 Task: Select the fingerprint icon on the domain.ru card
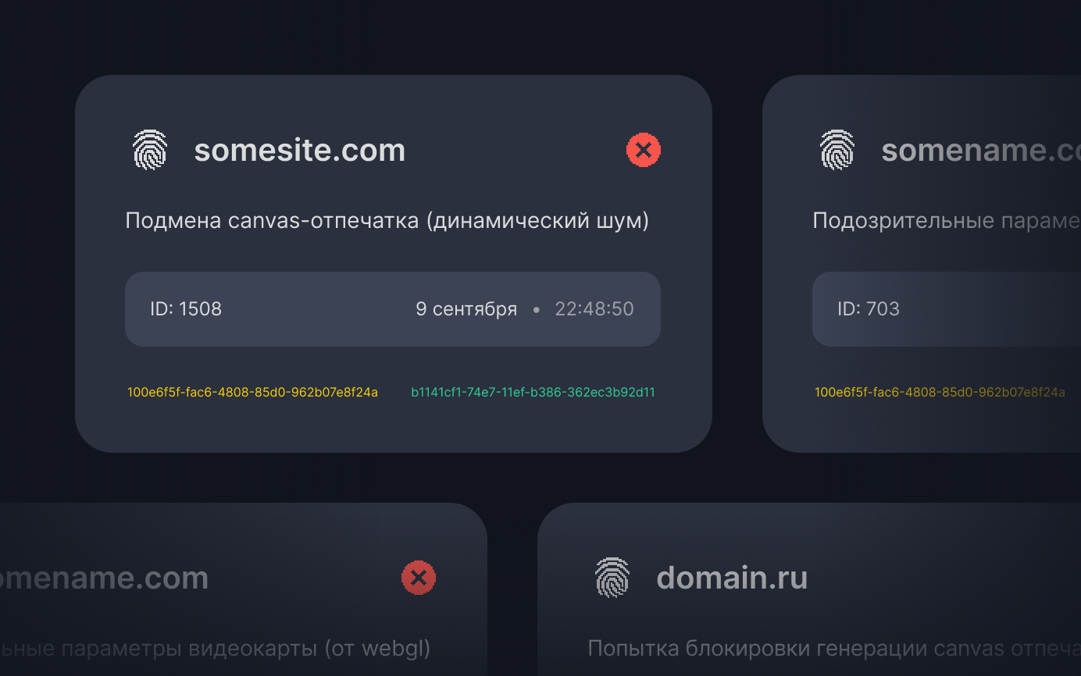tap(613, 578)
